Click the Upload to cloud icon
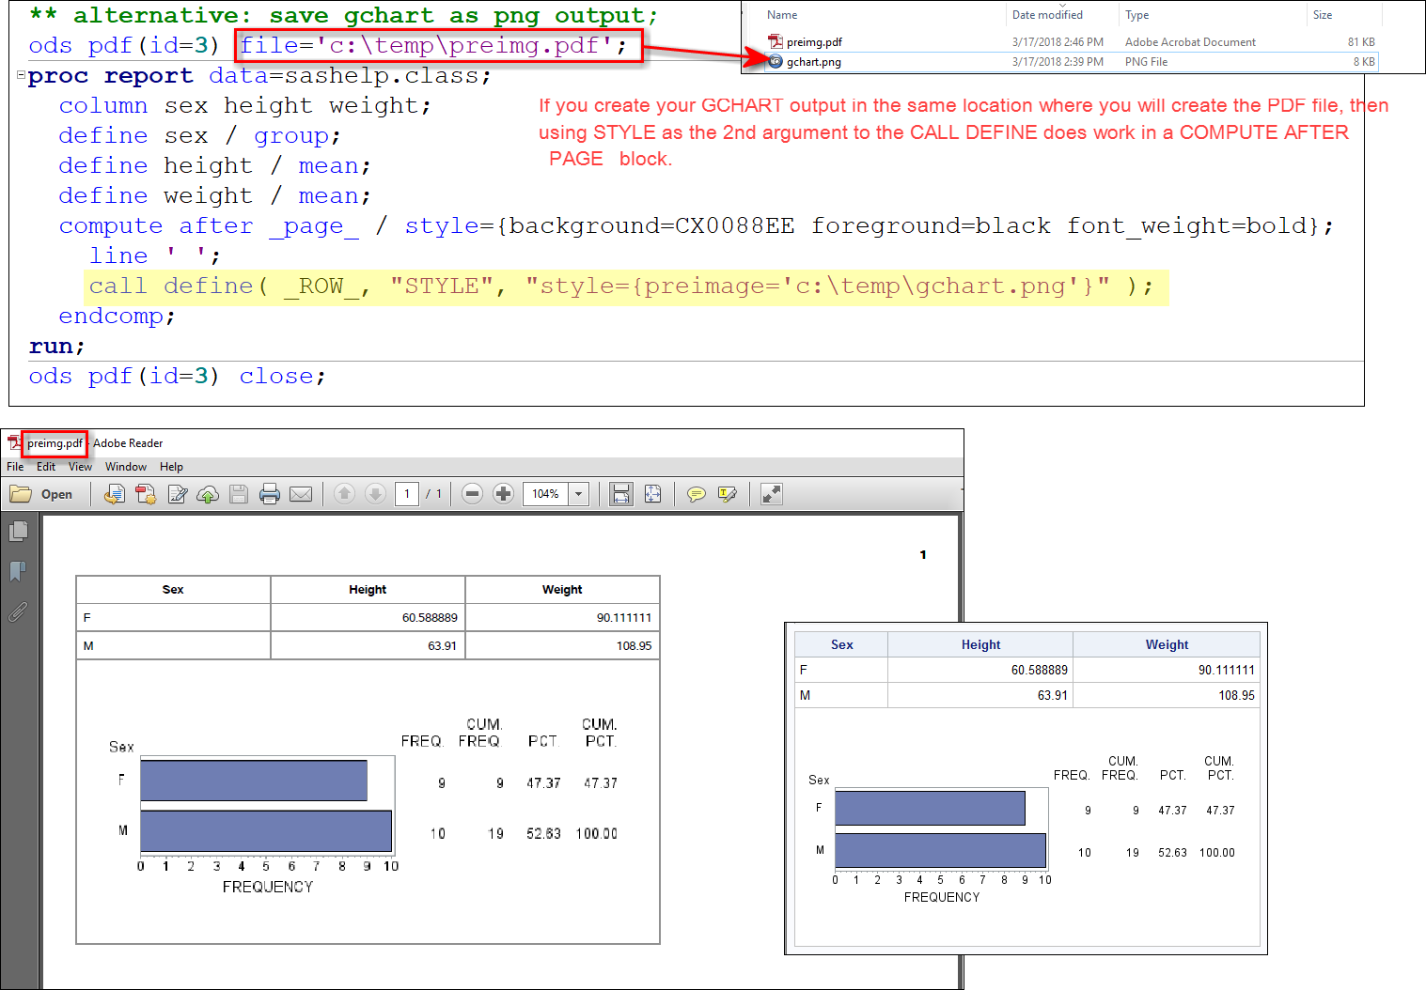This screenshot has width=1426, height=990. [x=207, y=494]
